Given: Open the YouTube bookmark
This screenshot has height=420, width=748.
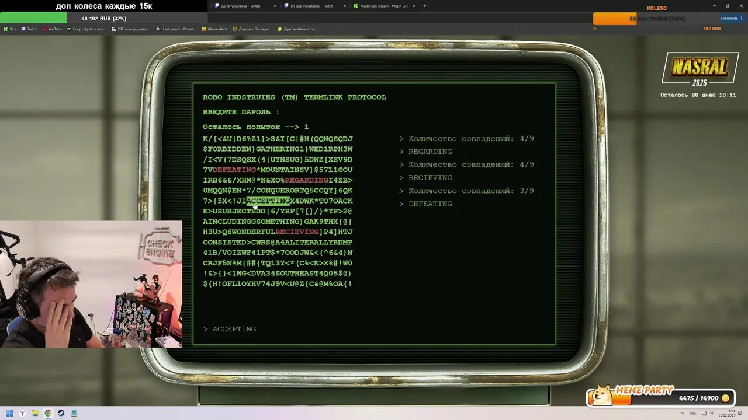Looking at the screenshot, I should pyautogui.click(x=52, y=29).
